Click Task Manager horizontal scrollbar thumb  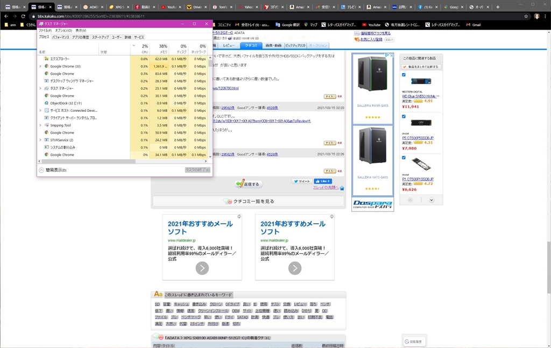pos(88,161)
